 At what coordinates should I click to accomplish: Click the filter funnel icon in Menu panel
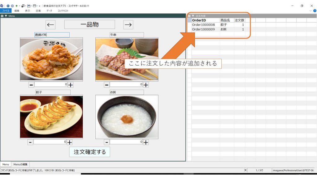[x=6, y=16]
